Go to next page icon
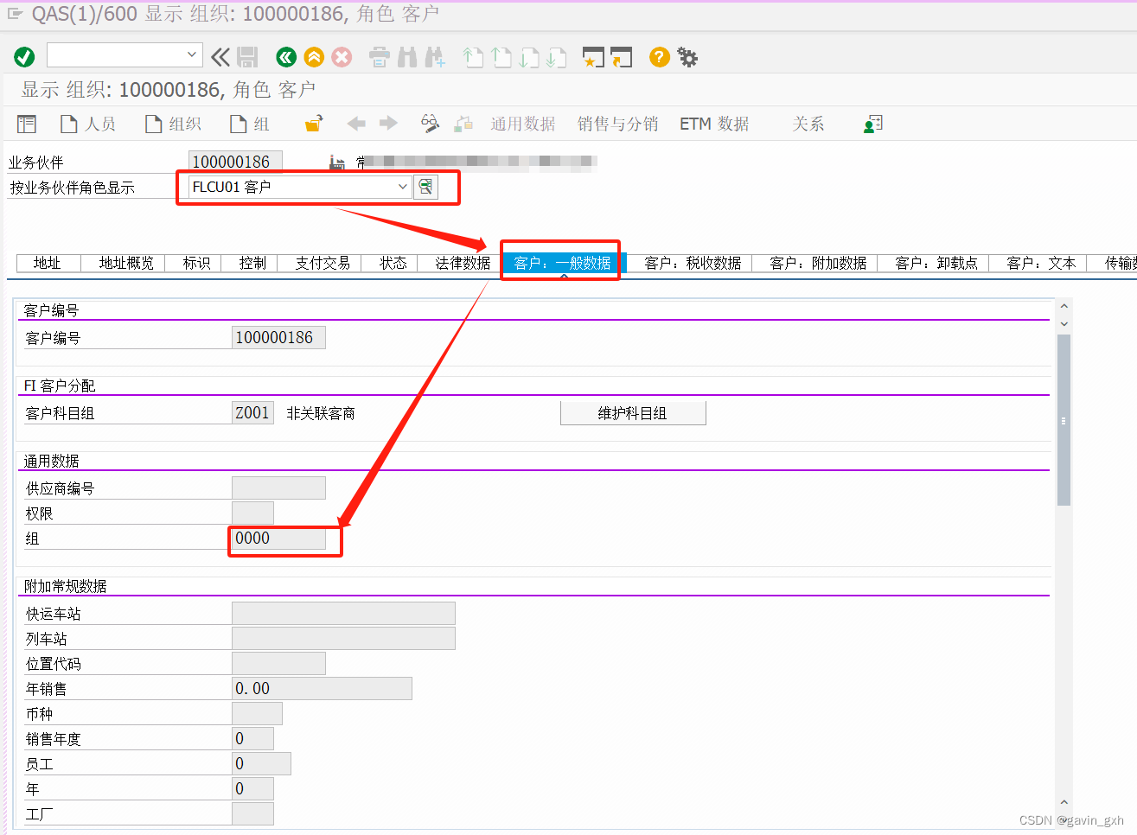This screenshot has width=1137, height=835. pos(529,57)
